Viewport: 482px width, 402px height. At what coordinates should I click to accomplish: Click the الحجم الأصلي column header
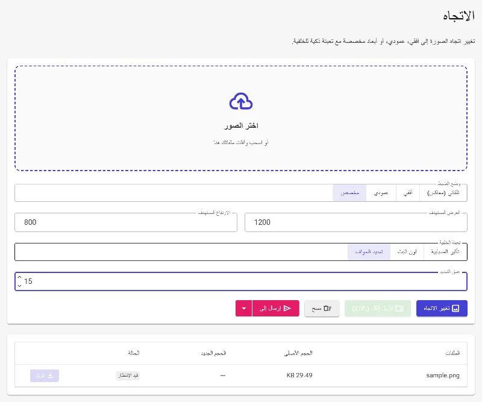pyautogui.click(x=298, y=353)
